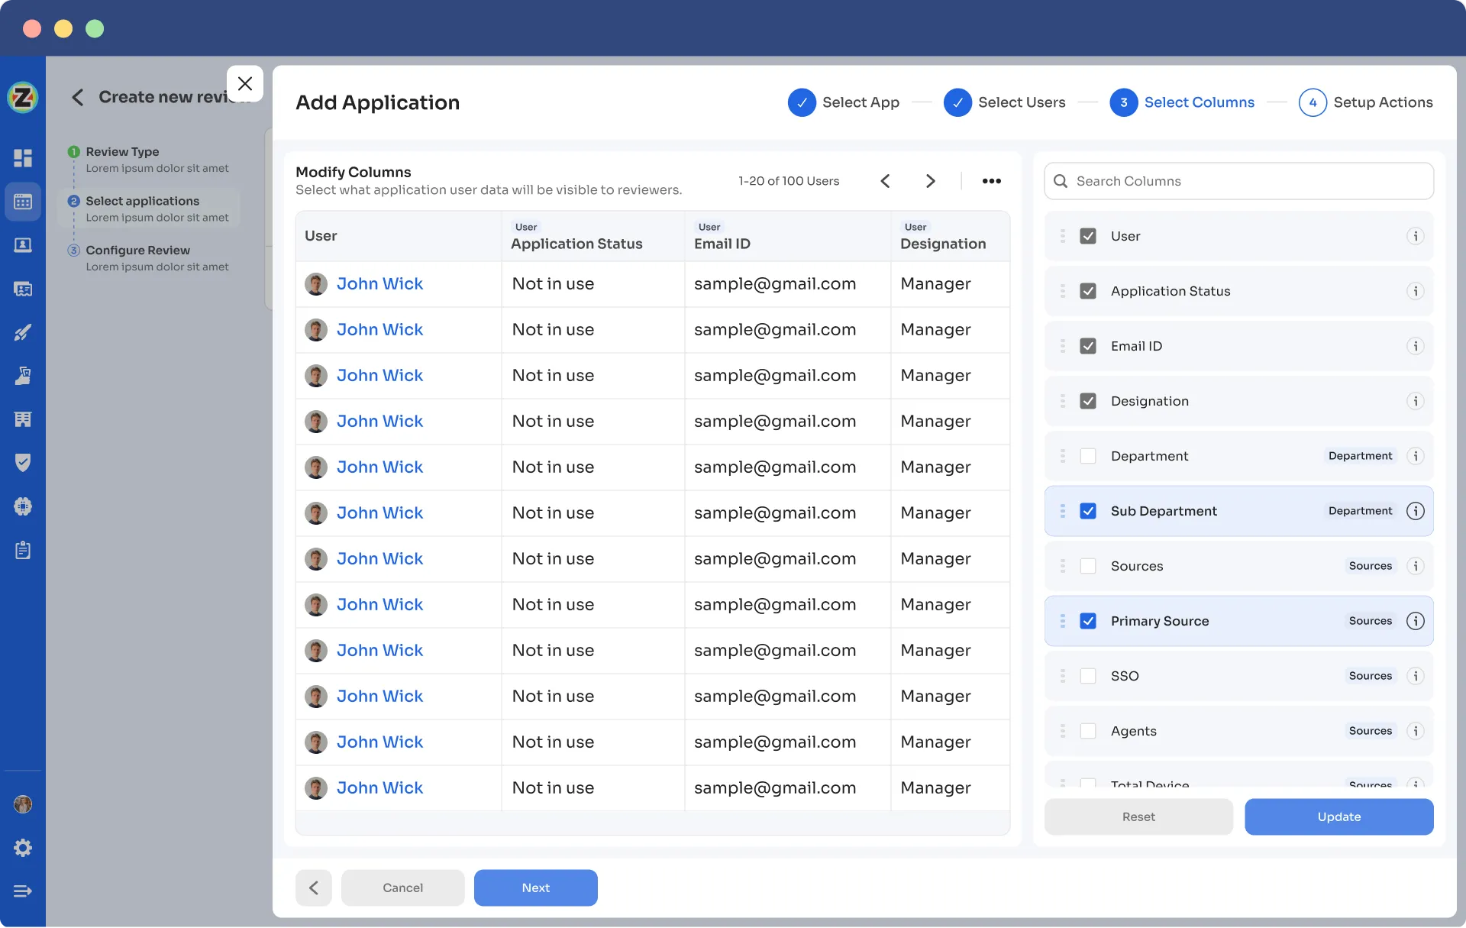Open the clipboard tasks sidebar icon
Screen dimensions: 1466x928
pyautogui.click(x=23, y=550)
